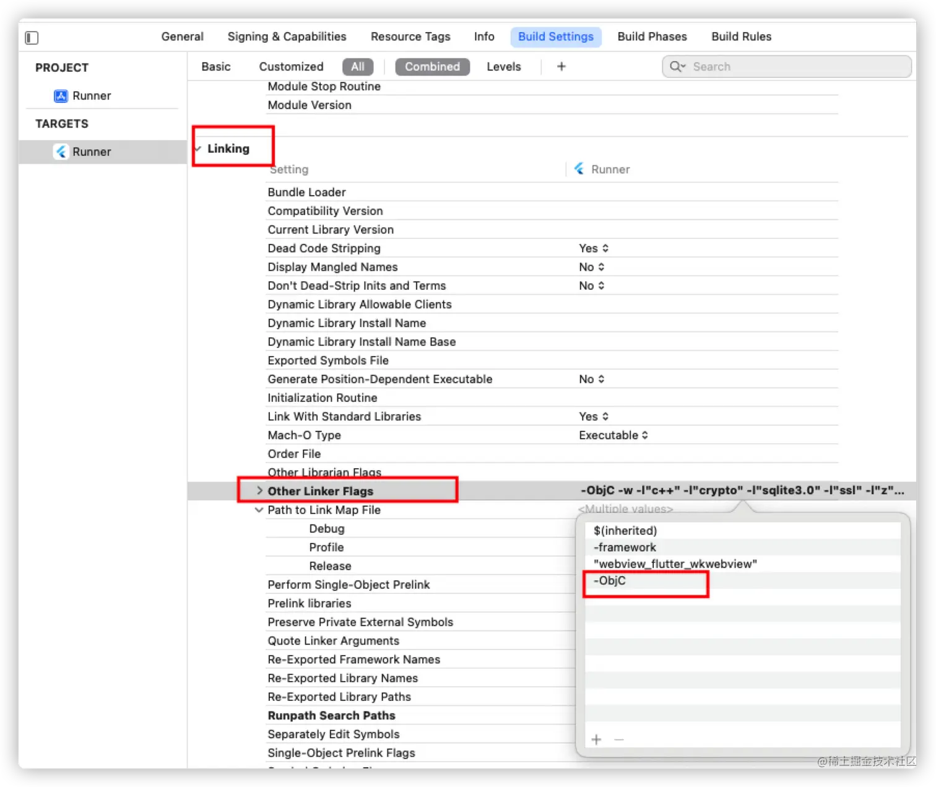This screenshot has height=787, width=936.
Task: Switch to Signing & Capabilities tab
Action: (x=287, y=37)
